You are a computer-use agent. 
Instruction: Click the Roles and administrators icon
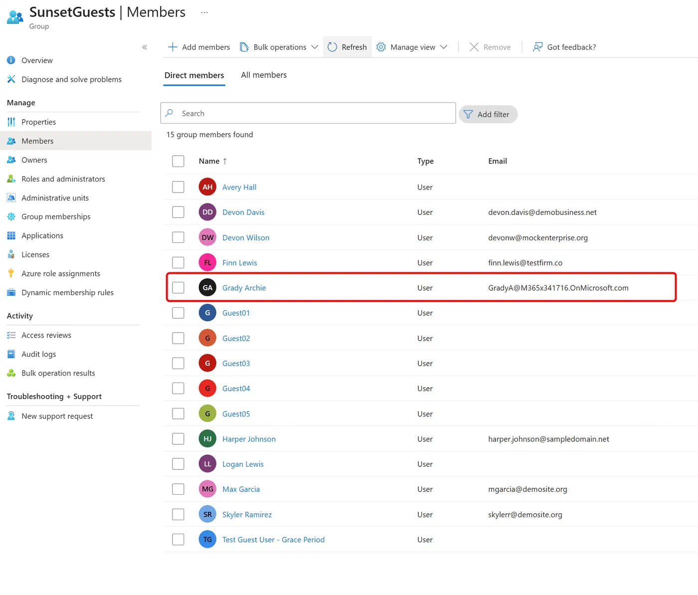(x=11, y=179)
